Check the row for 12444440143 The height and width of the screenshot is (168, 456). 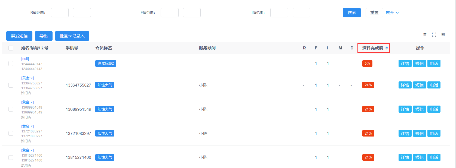pyautogui.click(x=11, y=64)
